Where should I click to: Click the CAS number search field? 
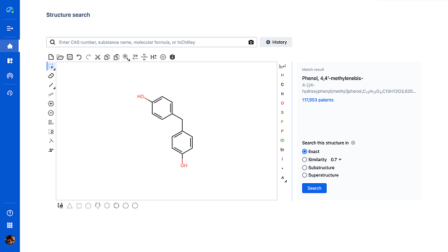[x=148, y=42]
